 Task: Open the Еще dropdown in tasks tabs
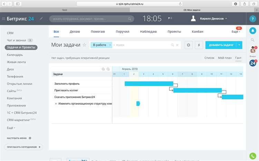[x=236, y=32]
